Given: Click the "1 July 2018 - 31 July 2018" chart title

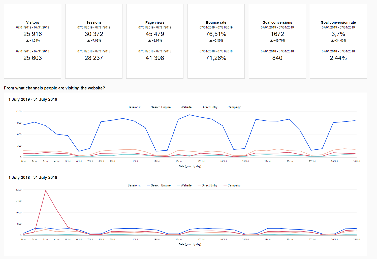Looking at the screenshot, I should (33, 177).
